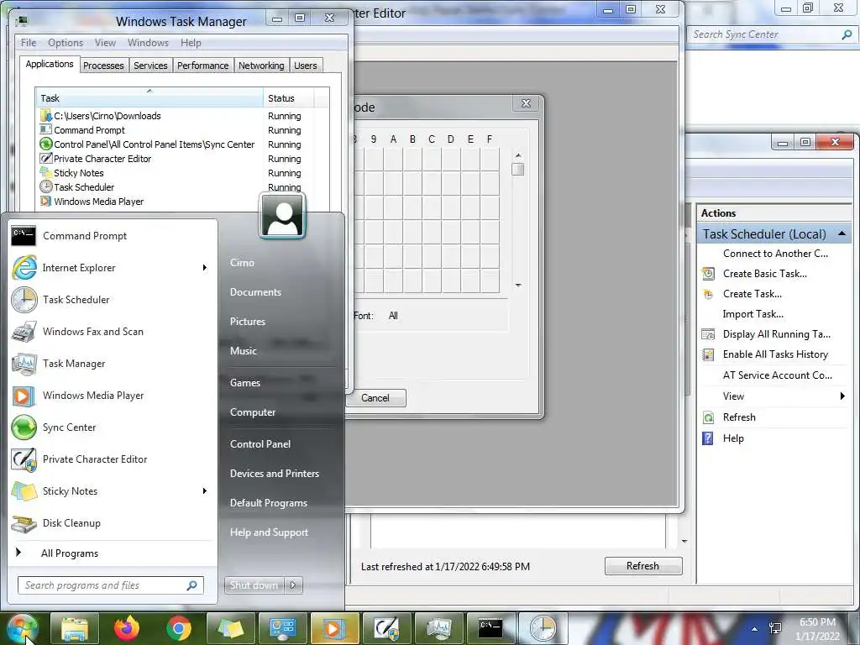
Task: Open File Explorer from the taskbar
Action: tap(75, 628)
